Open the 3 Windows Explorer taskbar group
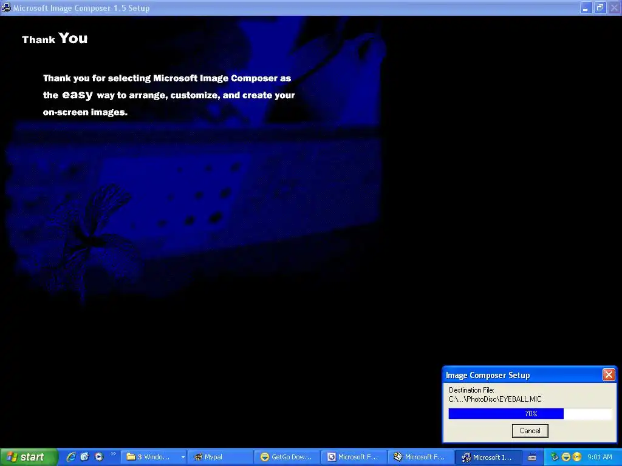 (x=153, y=458)
